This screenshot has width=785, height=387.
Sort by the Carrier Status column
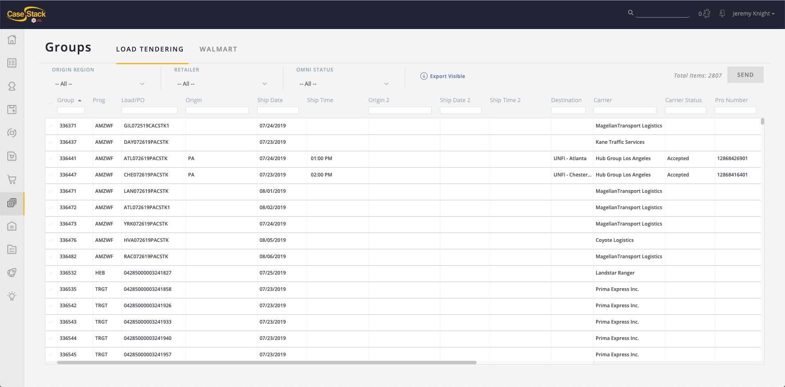tap(683, 100)
